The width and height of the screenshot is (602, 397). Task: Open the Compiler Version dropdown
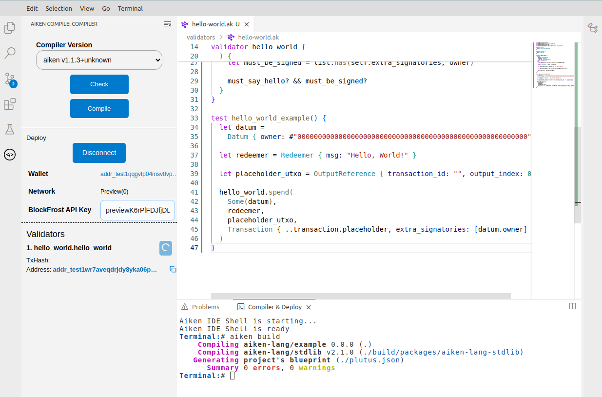(99, 60)
